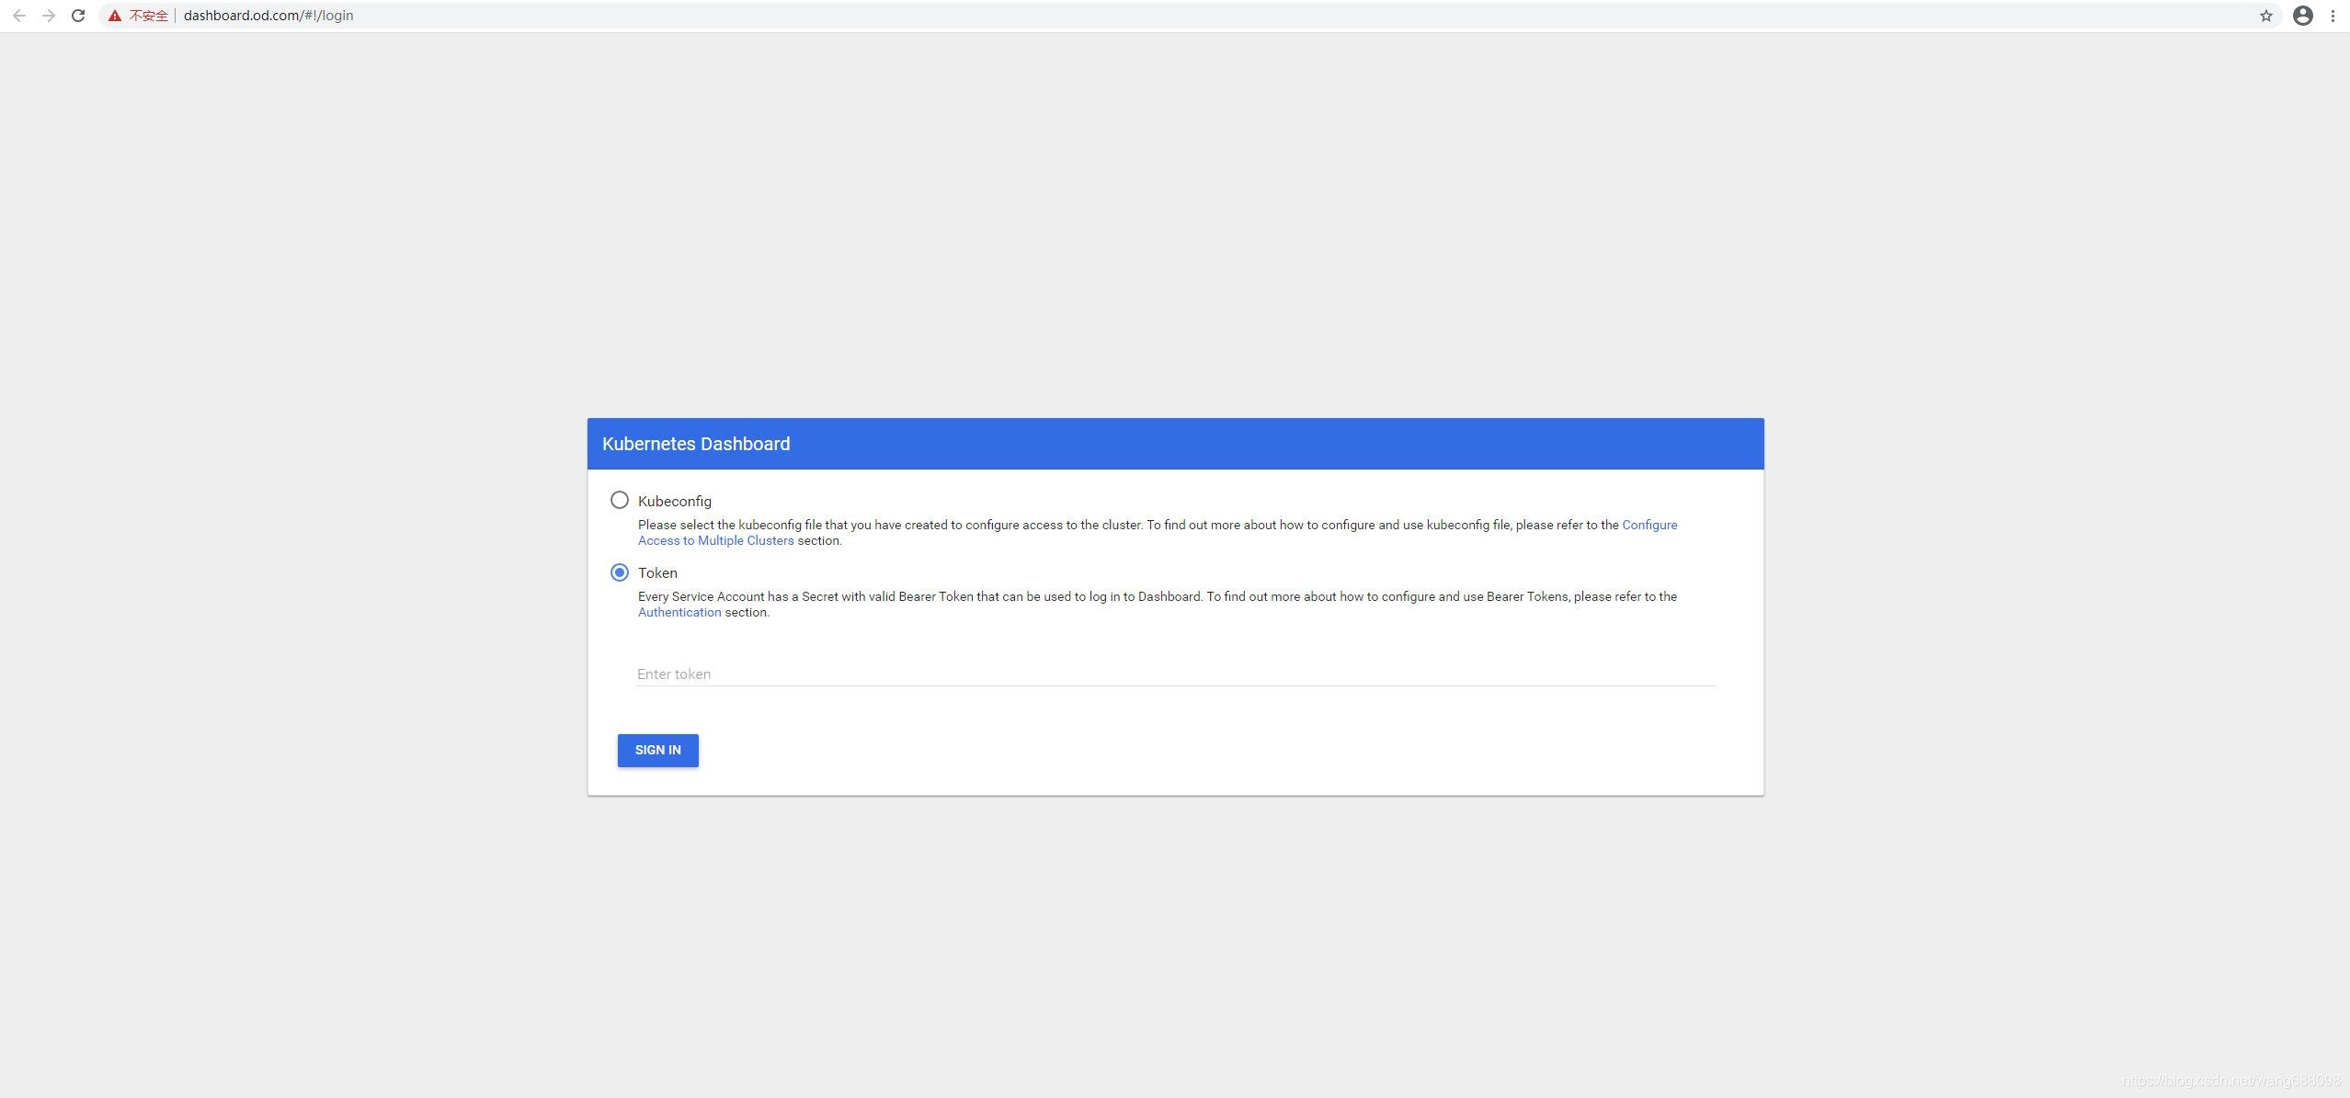Click the Token option label
This screenshot has width=2350, height=1098.
coord(657,572)
